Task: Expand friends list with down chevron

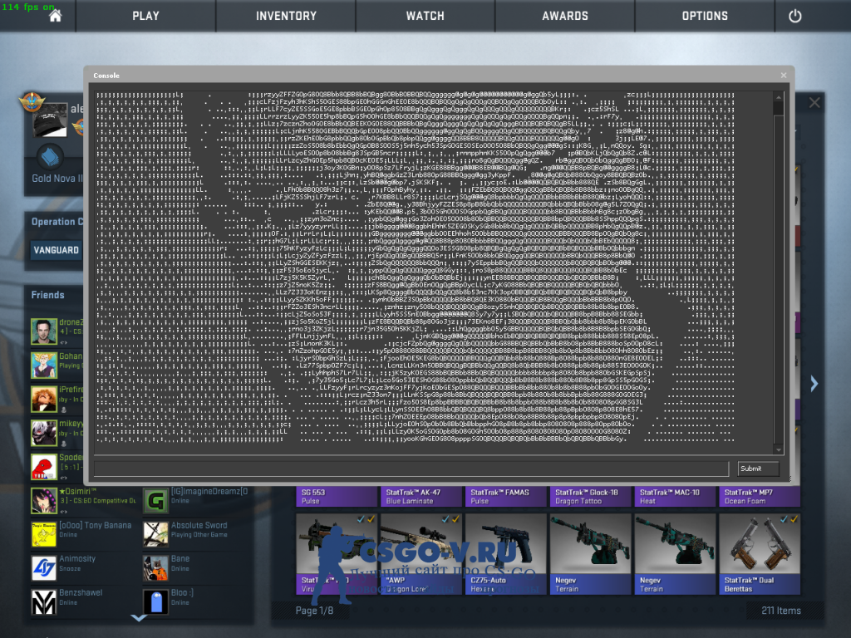Action: pos(139,617)
